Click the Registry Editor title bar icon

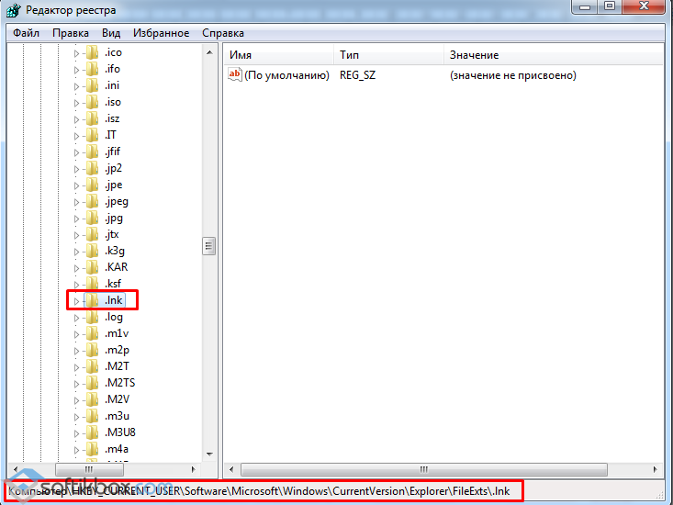pos(13,10)
